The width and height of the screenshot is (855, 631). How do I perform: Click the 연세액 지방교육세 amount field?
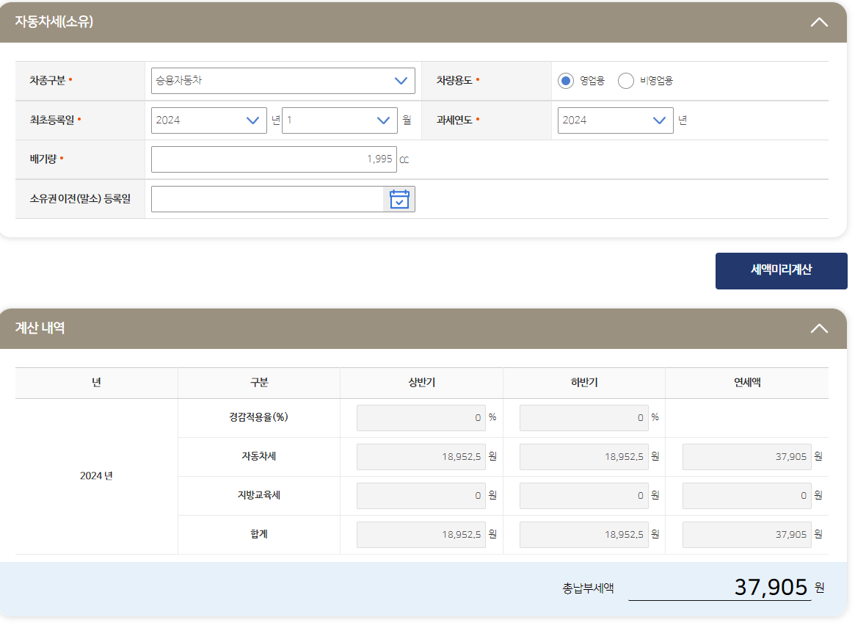pyautogui.click(x=746, y=496)
